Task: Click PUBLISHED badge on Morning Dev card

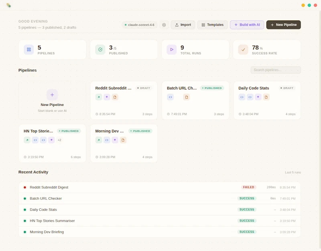Action: click(140, 131)
